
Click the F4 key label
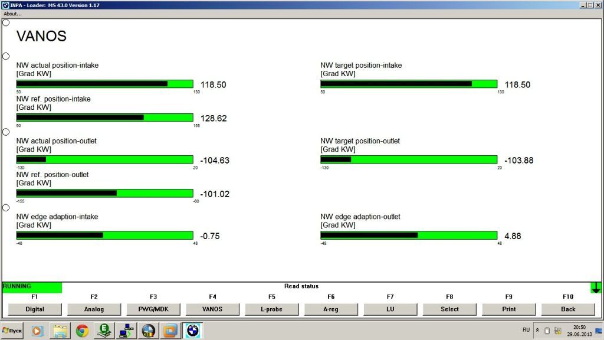(212, 296)
